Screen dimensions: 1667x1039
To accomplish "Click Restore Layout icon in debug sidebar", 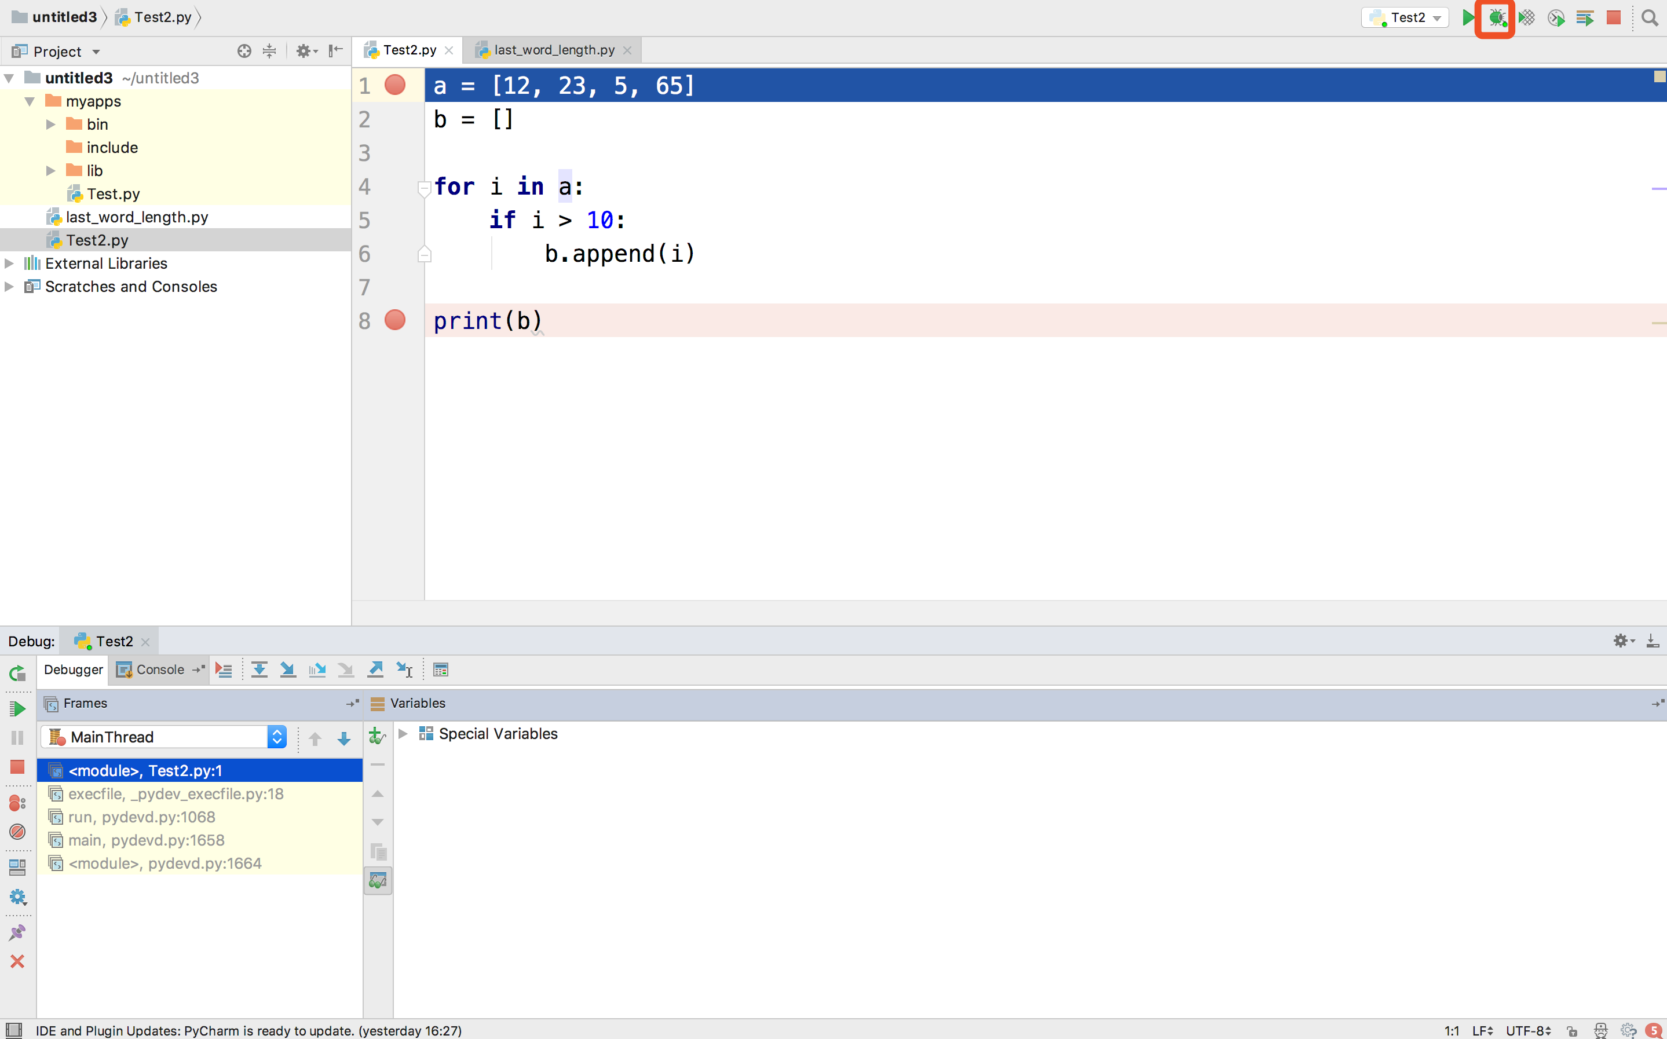I will (x=18, y=868).
